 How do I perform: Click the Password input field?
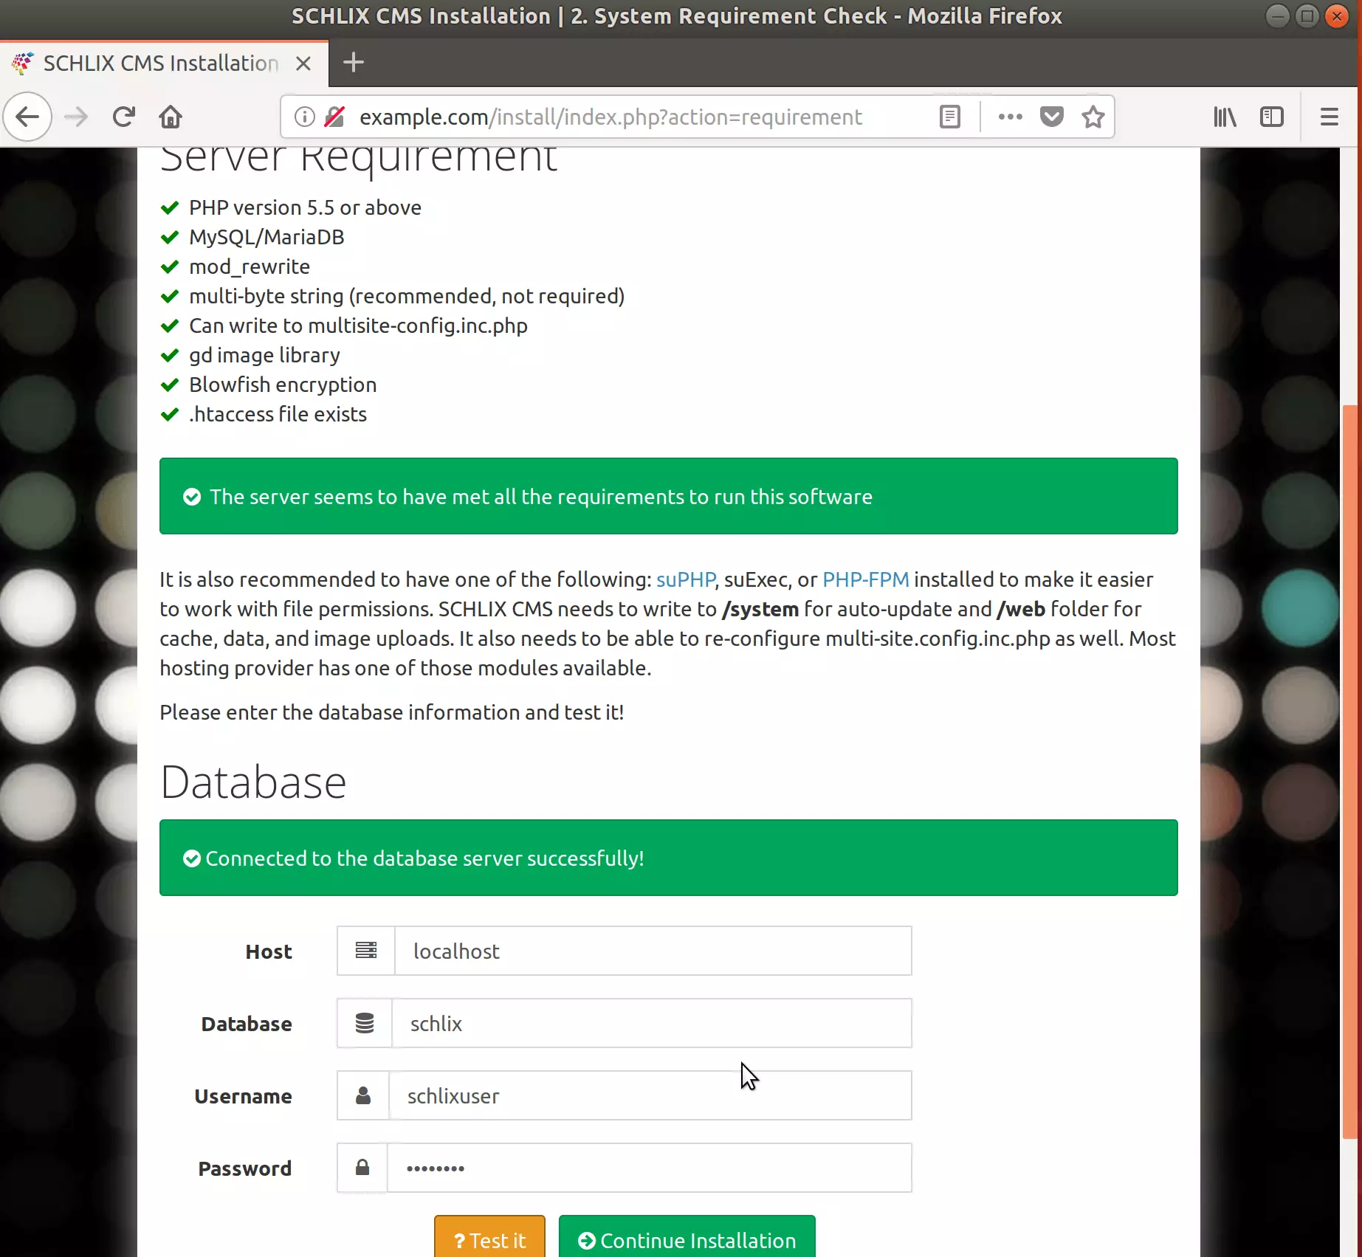click(650, 1168)
